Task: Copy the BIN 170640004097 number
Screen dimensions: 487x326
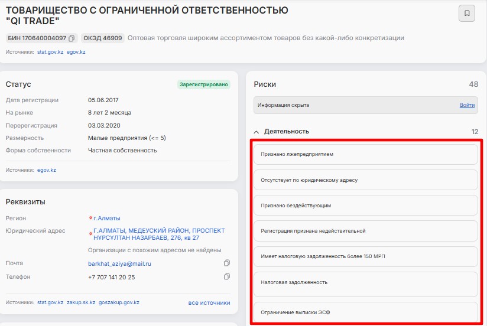Action: coord(72,38)
